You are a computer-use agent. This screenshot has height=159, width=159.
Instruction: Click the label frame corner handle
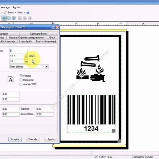pos(119,141)
